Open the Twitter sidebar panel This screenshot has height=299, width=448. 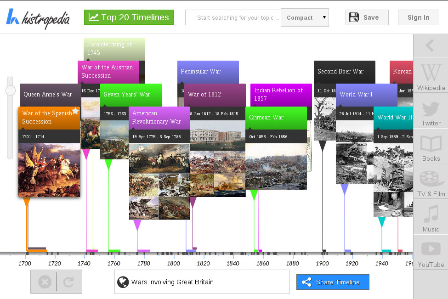coord(431,113)
